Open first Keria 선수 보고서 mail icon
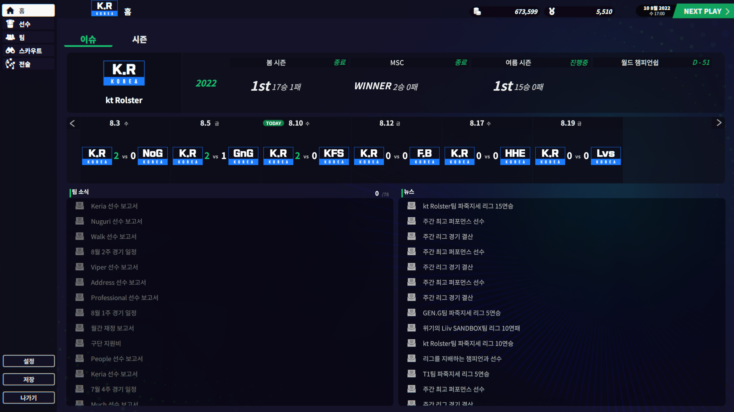Viewport: 734px width, 412px height. point(80,206)
